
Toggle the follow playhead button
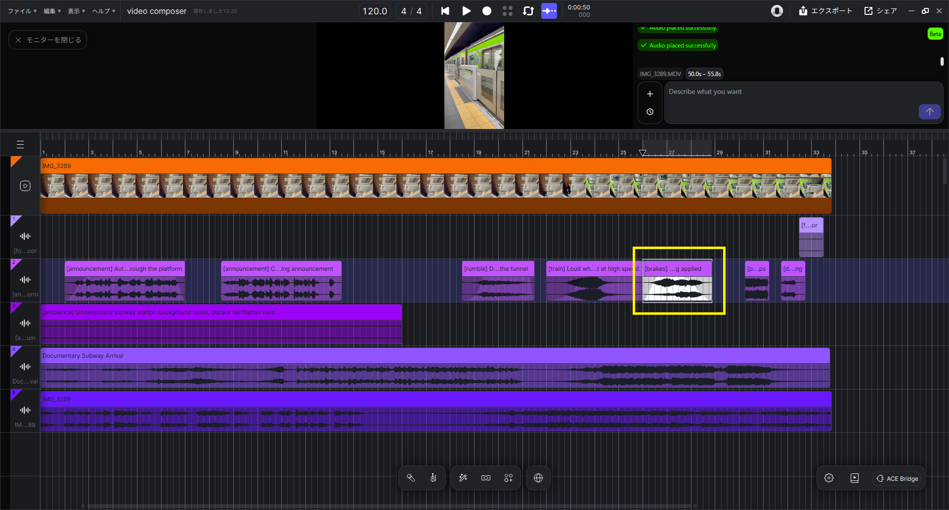click(549, 11)
